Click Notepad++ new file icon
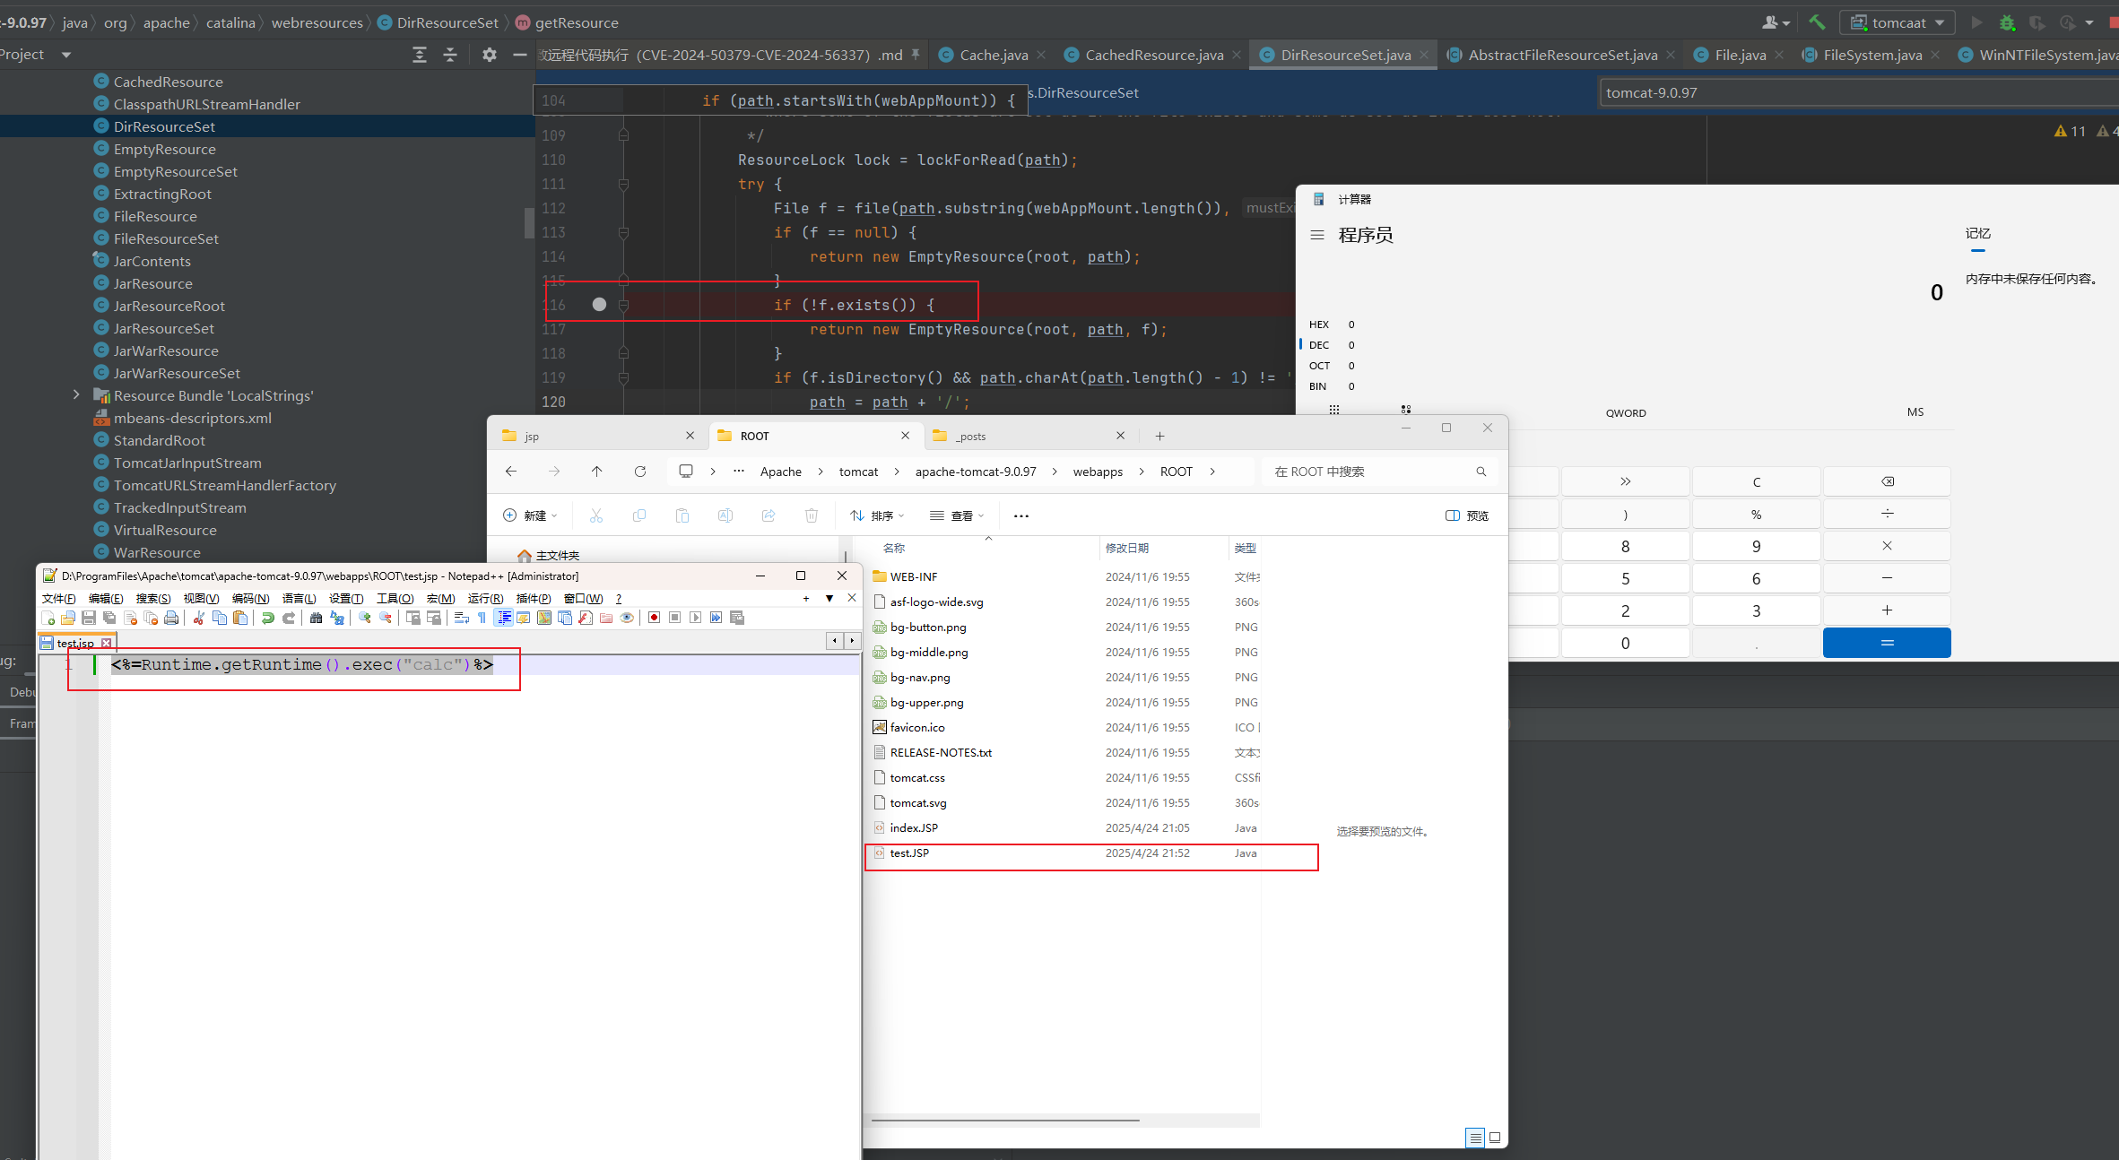This screenshot has width=2119, height=1160. tap(48, 618)
